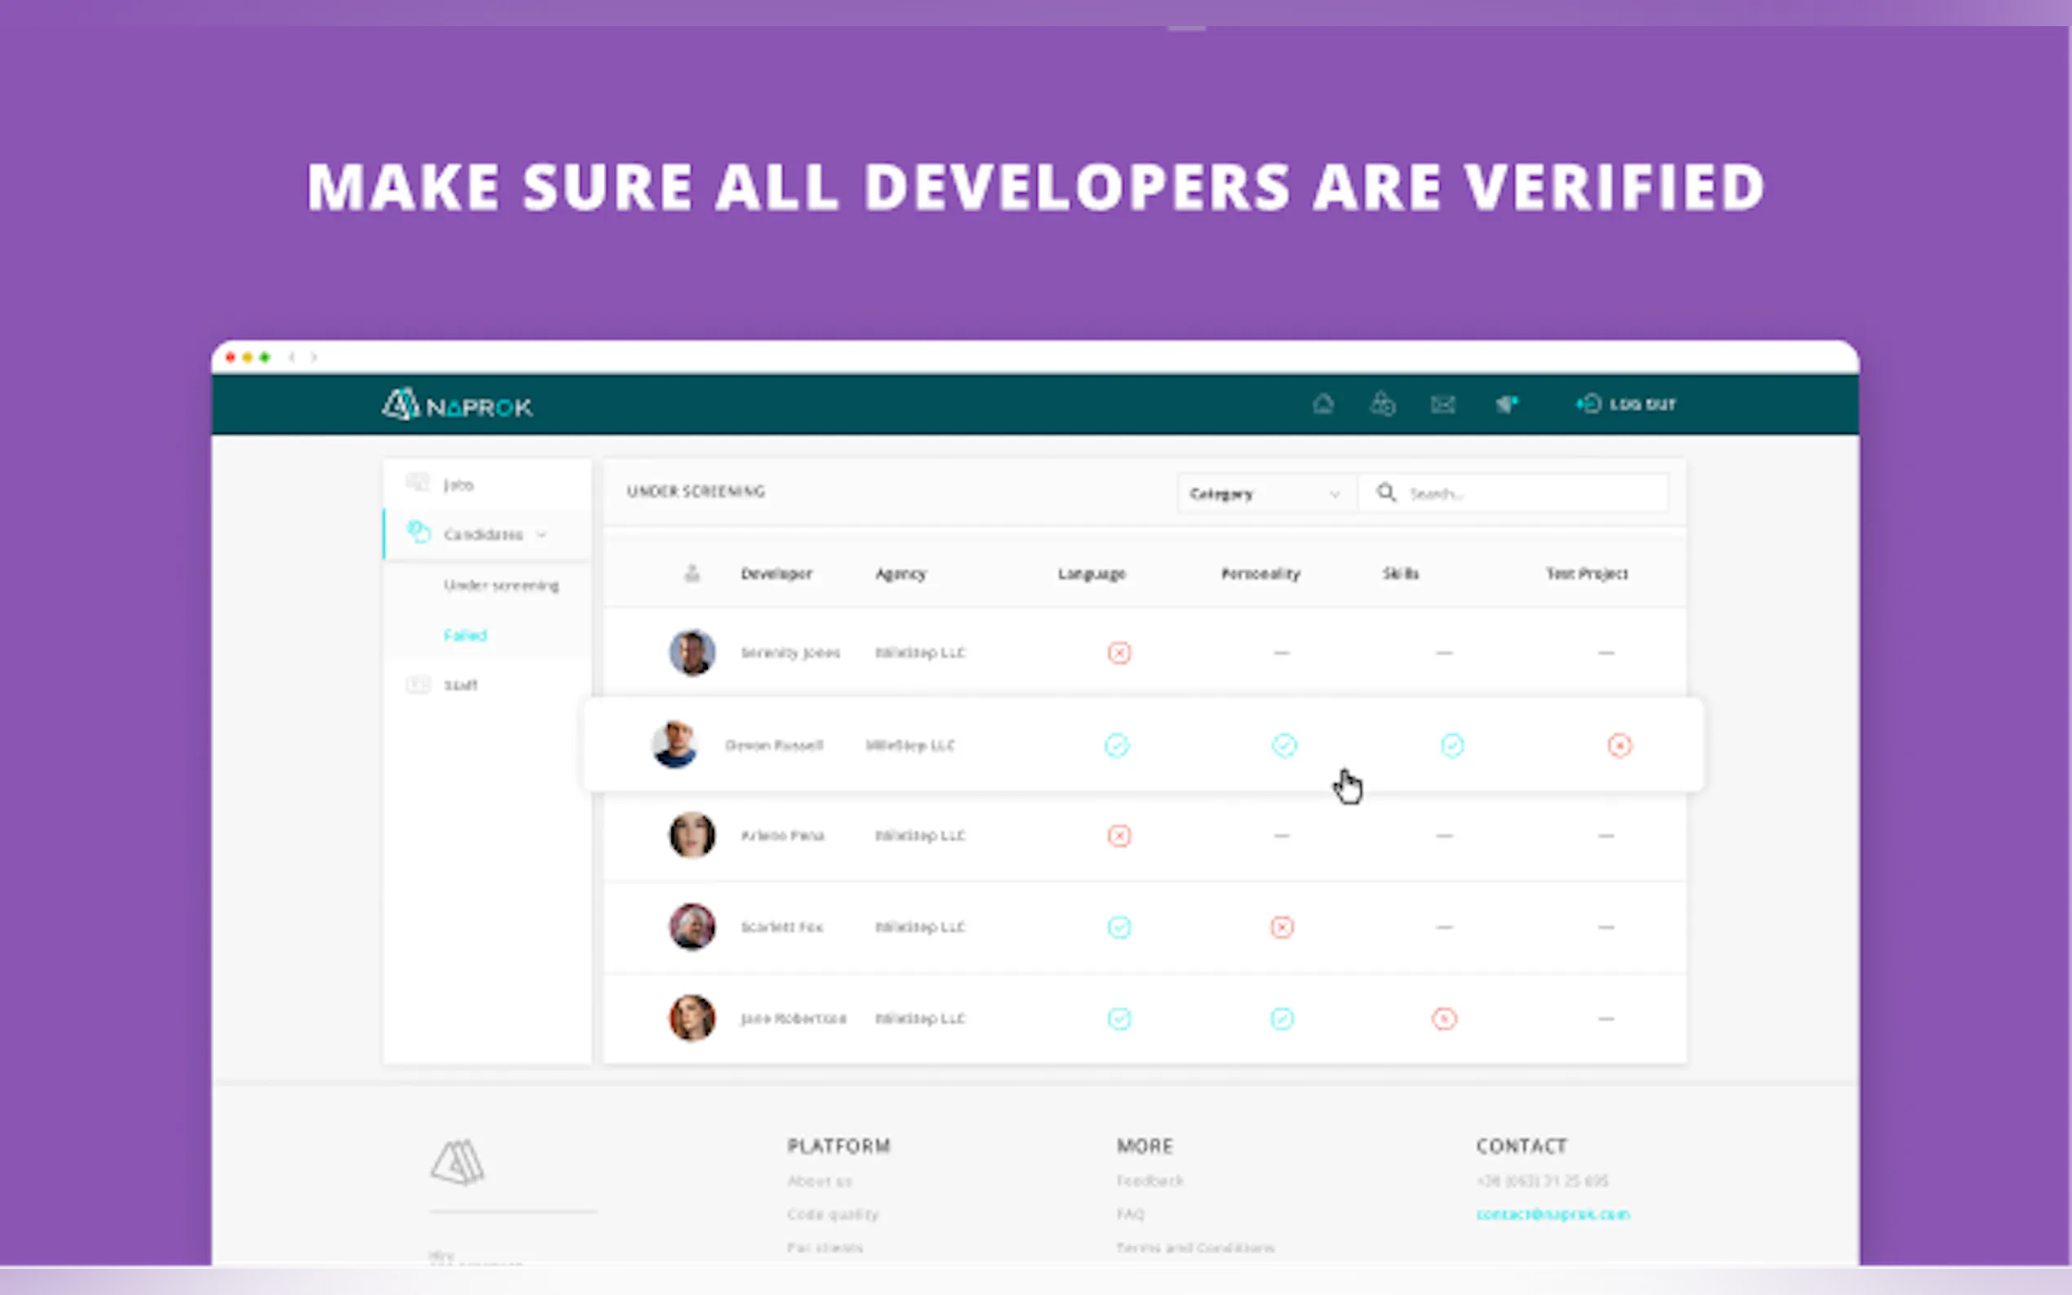Collapse the Candidates sidebar chevron
This screenshot has height=1295, width=2072.
click(542, 535)
